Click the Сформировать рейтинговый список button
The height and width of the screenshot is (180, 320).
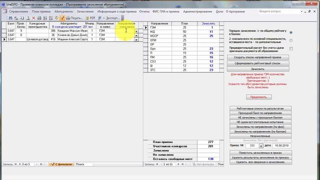[258, 63]
